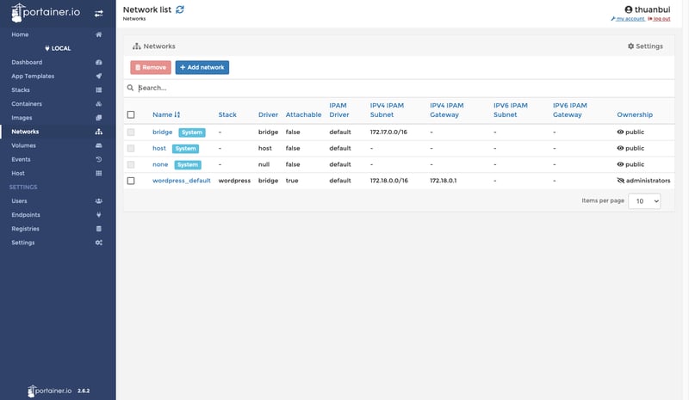The image size is (689, 400).
Task: Open Stacks in the sidebar menu
Action: coord(21,90)
